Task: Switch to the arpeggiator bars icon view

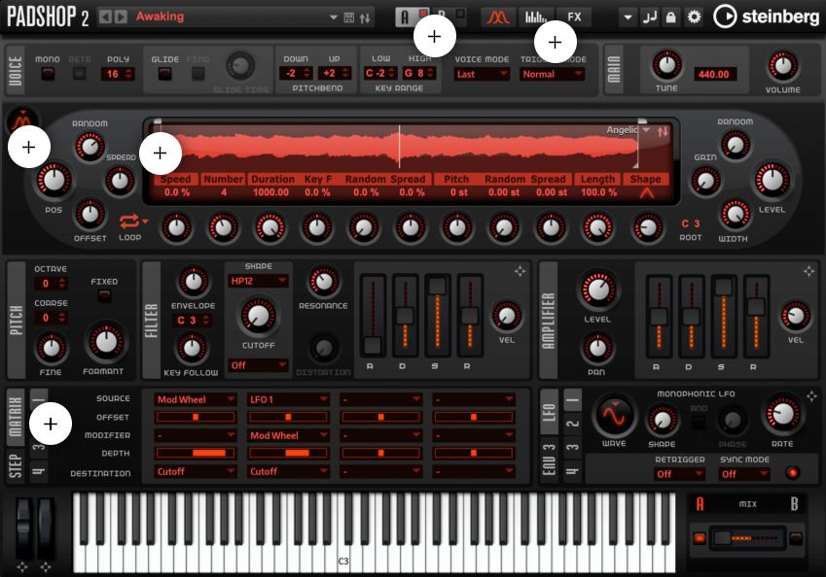Action: click(538, 16)
